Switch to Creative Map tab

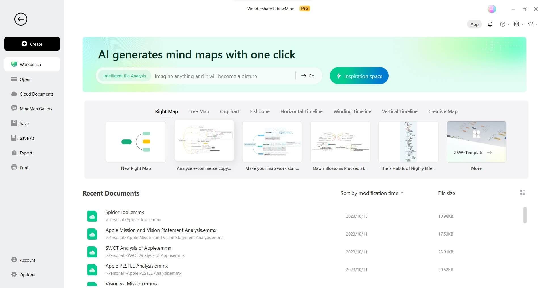443,111
